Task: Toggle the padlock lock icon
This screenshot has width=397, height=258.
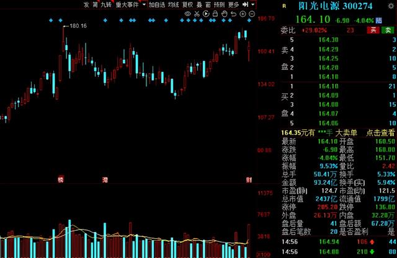Action: (x=215, y=14)
